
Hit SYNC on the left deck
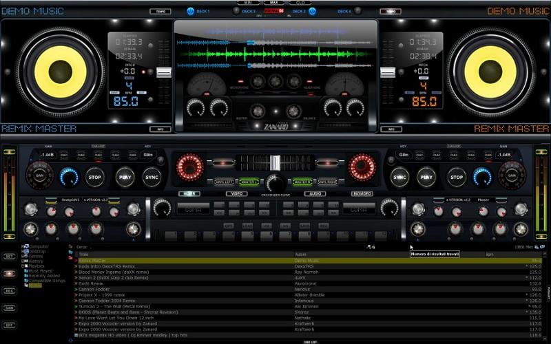tap(152, 177)
